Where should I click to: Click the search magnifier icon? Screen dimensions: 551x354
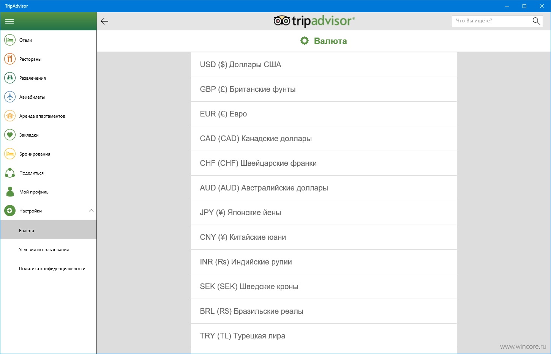[x=536, y=21]
